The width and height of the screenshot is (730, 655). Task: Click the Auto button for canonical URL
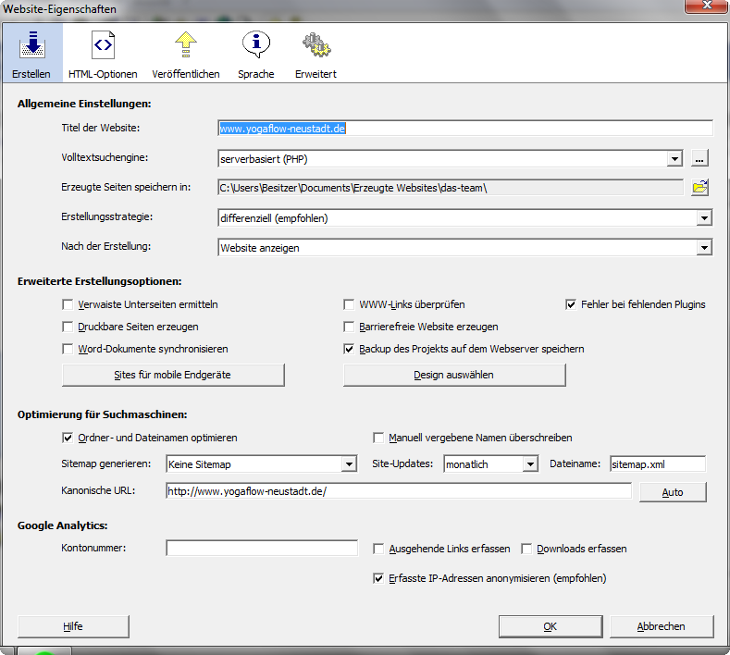pos(673,492)
